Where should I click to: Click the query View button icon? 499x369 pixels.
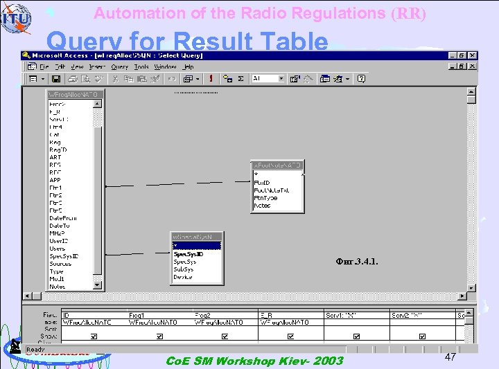tap(33, 78)
